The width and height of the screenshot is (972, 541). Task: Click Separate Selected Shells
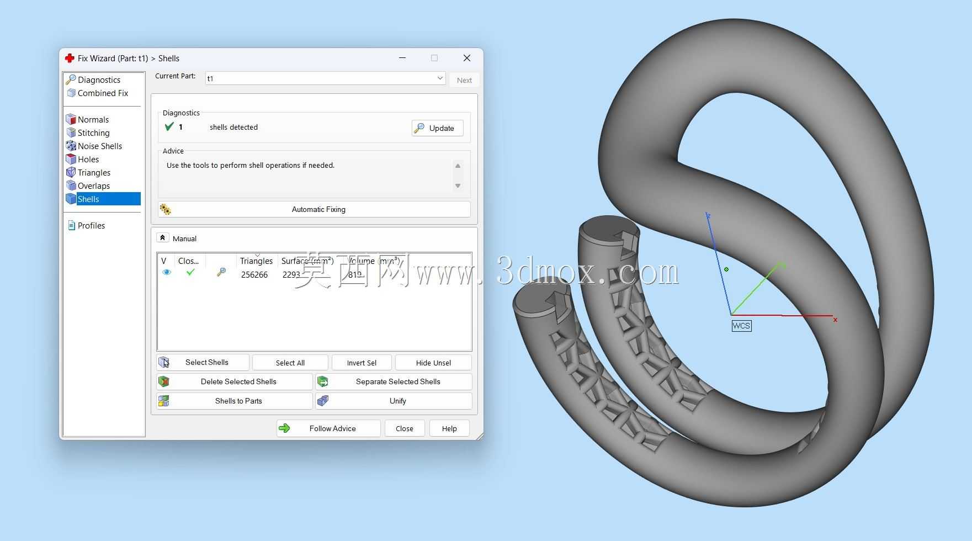coord(394,381)
